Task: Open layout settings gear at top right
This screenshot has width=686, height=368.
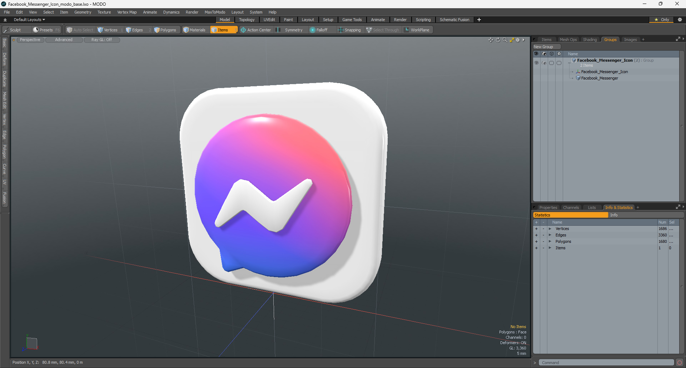Action: coord(680,20)
